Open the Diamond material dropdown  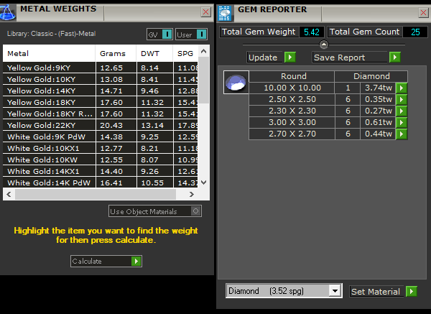coord(334,291)
